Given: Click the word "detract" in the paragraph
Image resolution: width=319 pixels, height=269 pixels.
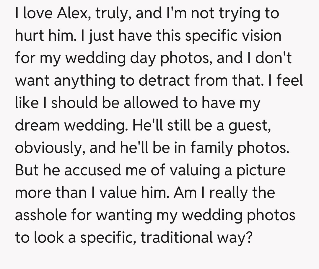Looking at the screenshot, I should pos(160,81).
